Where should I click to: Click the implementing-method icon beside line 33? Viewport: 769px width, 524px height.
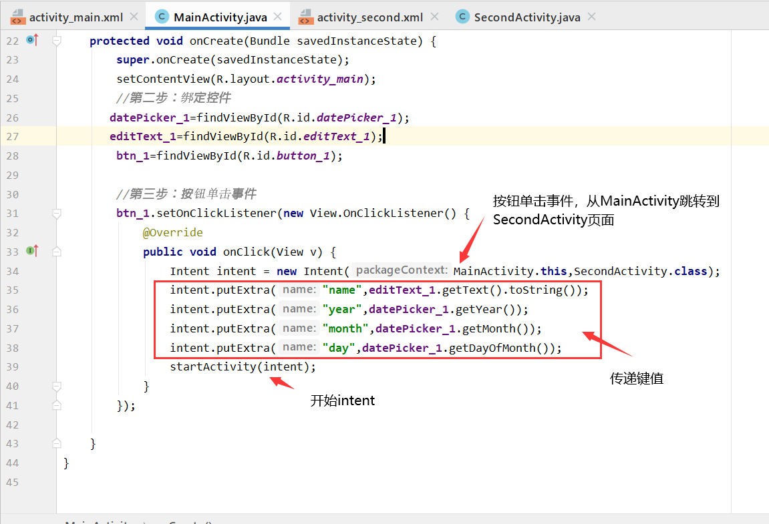click(31, 251)
